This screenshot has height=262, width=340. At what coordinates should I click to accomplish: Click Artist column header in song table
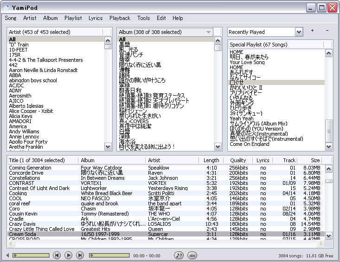(172, 160)
